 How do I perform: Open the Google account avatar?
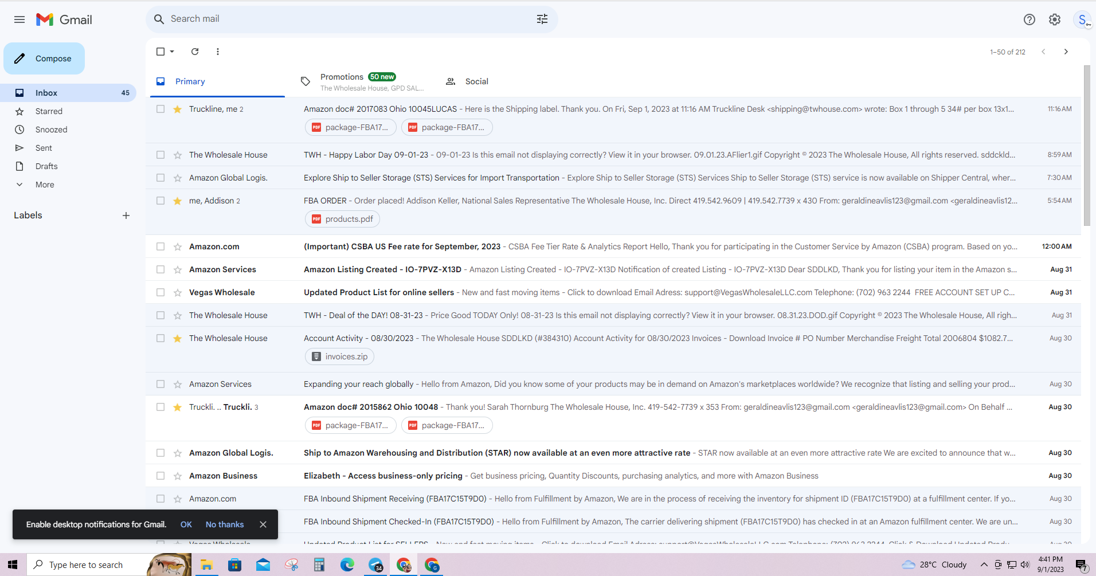coord(1082,19)
